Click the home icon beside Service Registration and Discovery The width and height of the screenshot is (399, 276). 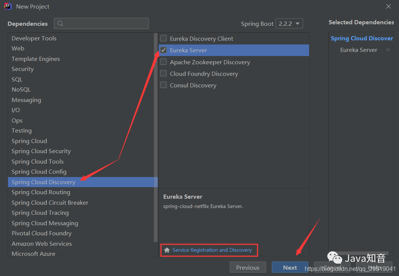(x=167, y=250)
